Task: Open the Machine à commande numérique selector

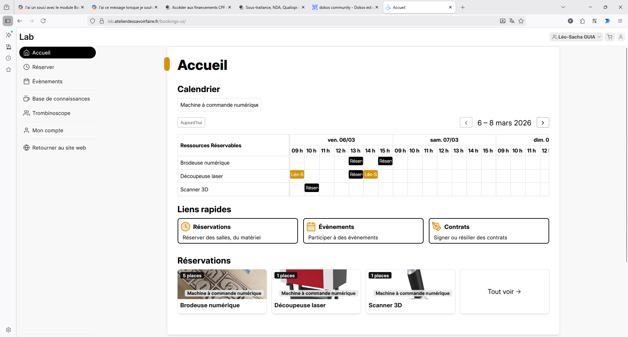Action: click(219, 105)
